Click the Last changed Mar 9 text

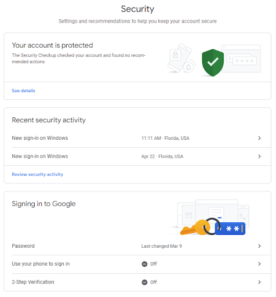[x=162, y=246]
